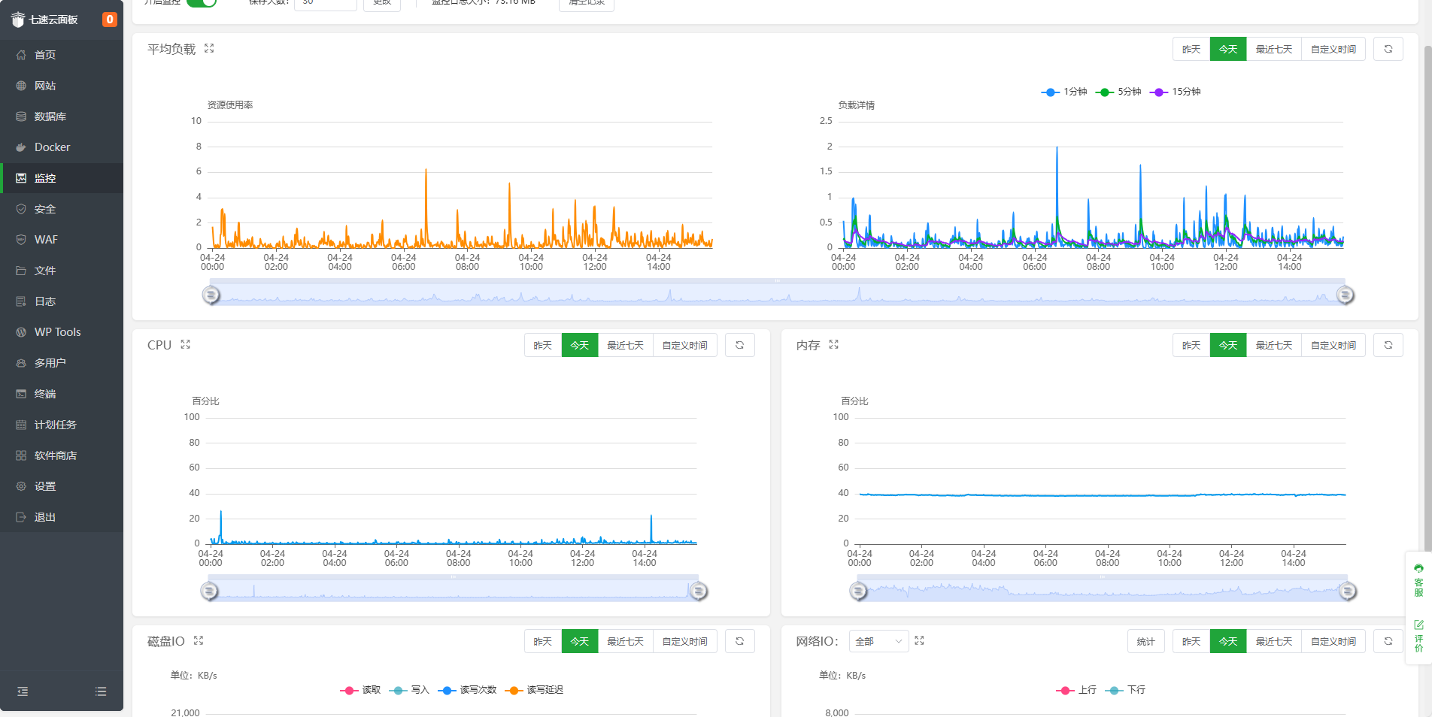Open the 客服 customer service widget
Image resolution: width=1432 pixels, height=717 pixels.
pyautogui.click(x=1418, y=580)
